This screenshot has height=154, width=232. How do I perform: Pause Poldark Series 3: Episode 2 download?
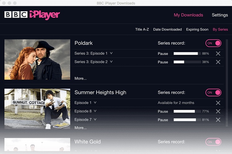(x=163, y=62)
